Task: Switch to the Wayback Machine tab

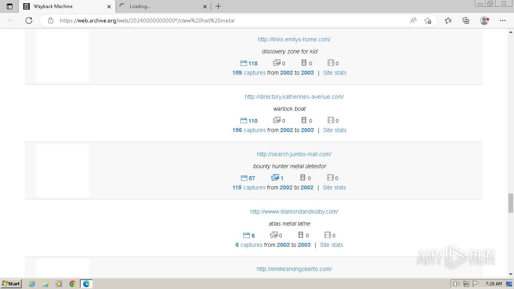Action: click(67, 6)
